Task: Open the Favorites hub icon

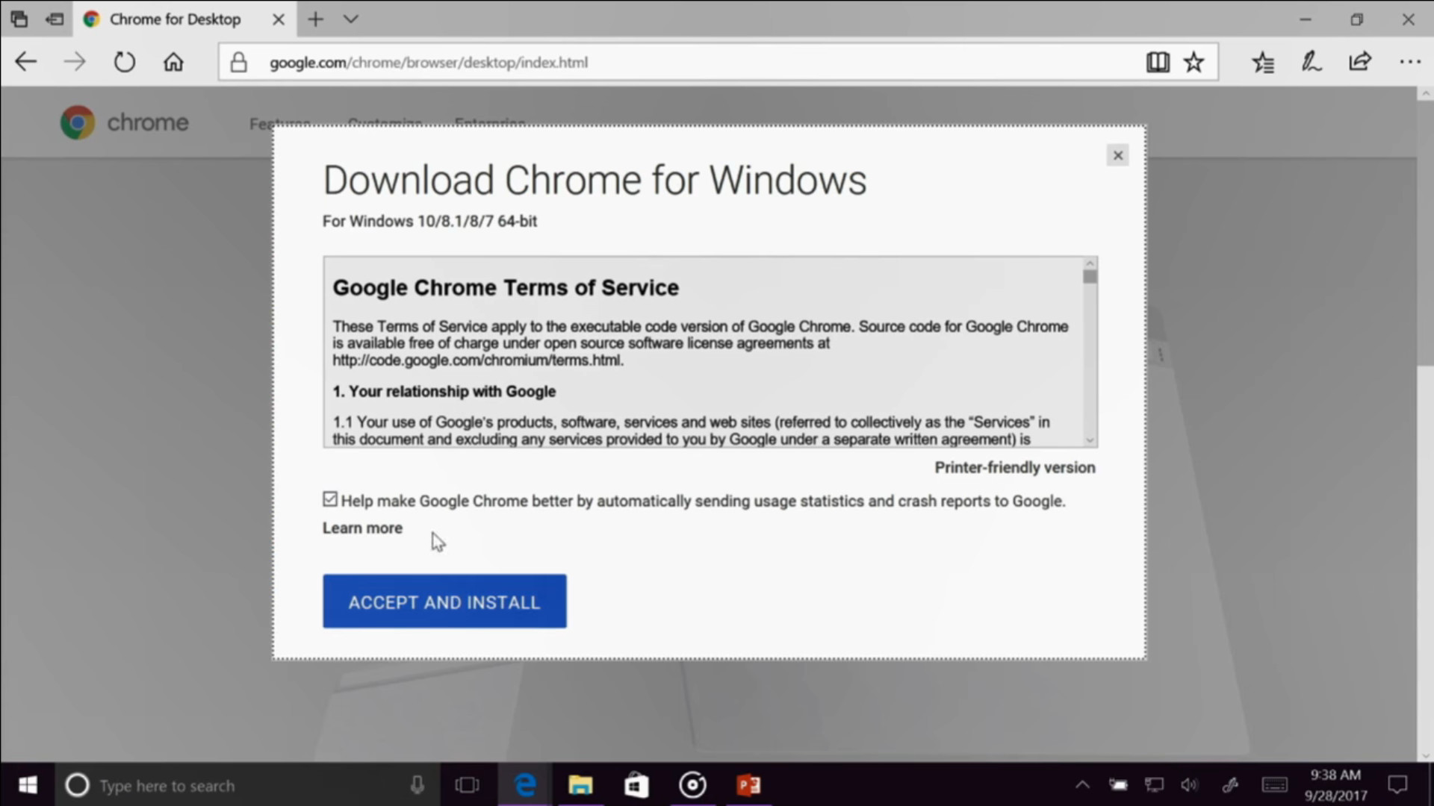Action: point(1263,62)
